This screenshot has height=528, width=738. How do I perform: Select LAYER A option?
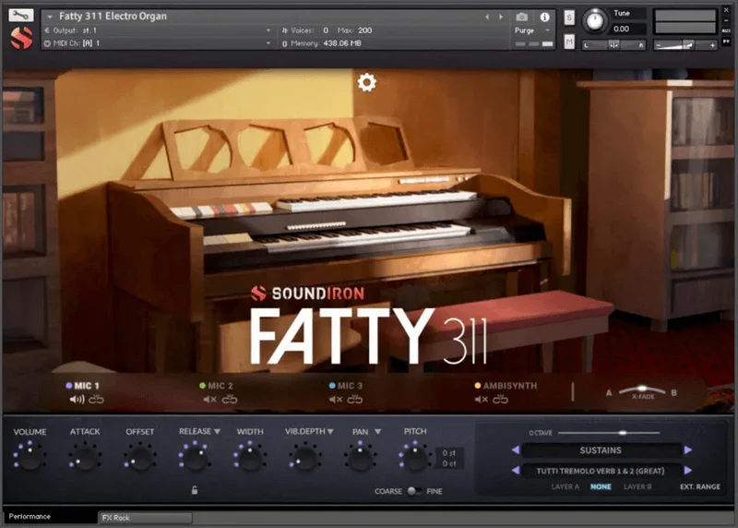(x=565, y=486)
